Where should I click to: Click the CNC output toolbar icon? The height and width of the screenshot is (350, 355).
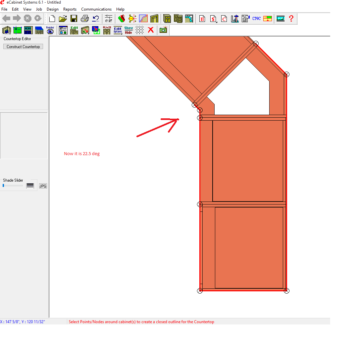click(257, 19)
